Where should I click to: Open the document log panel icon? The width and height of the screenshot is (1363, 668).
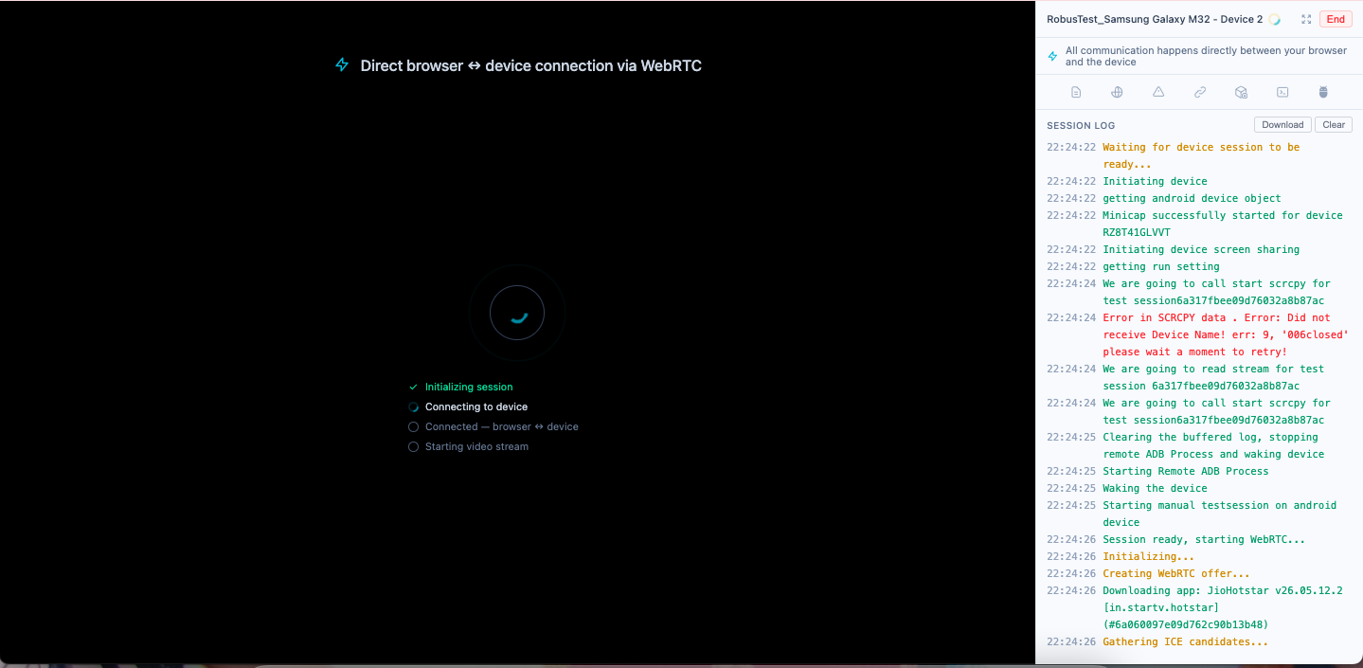(x=1076, y=93)
